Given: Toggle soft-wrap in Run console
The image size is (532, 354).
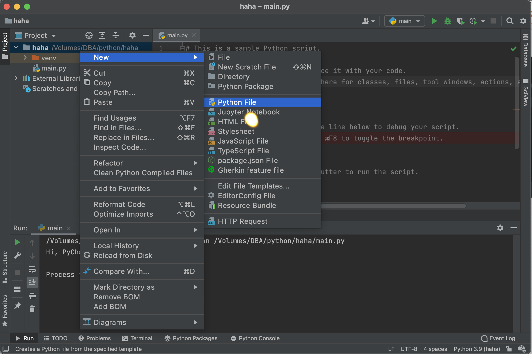Looking at the screenshot, I should click(32, 269).
